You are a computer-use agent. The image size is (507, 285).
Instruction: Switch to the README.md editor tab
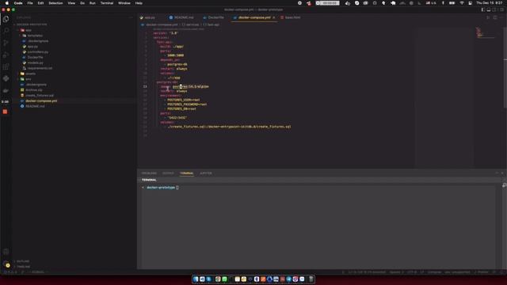pos(184,17)
